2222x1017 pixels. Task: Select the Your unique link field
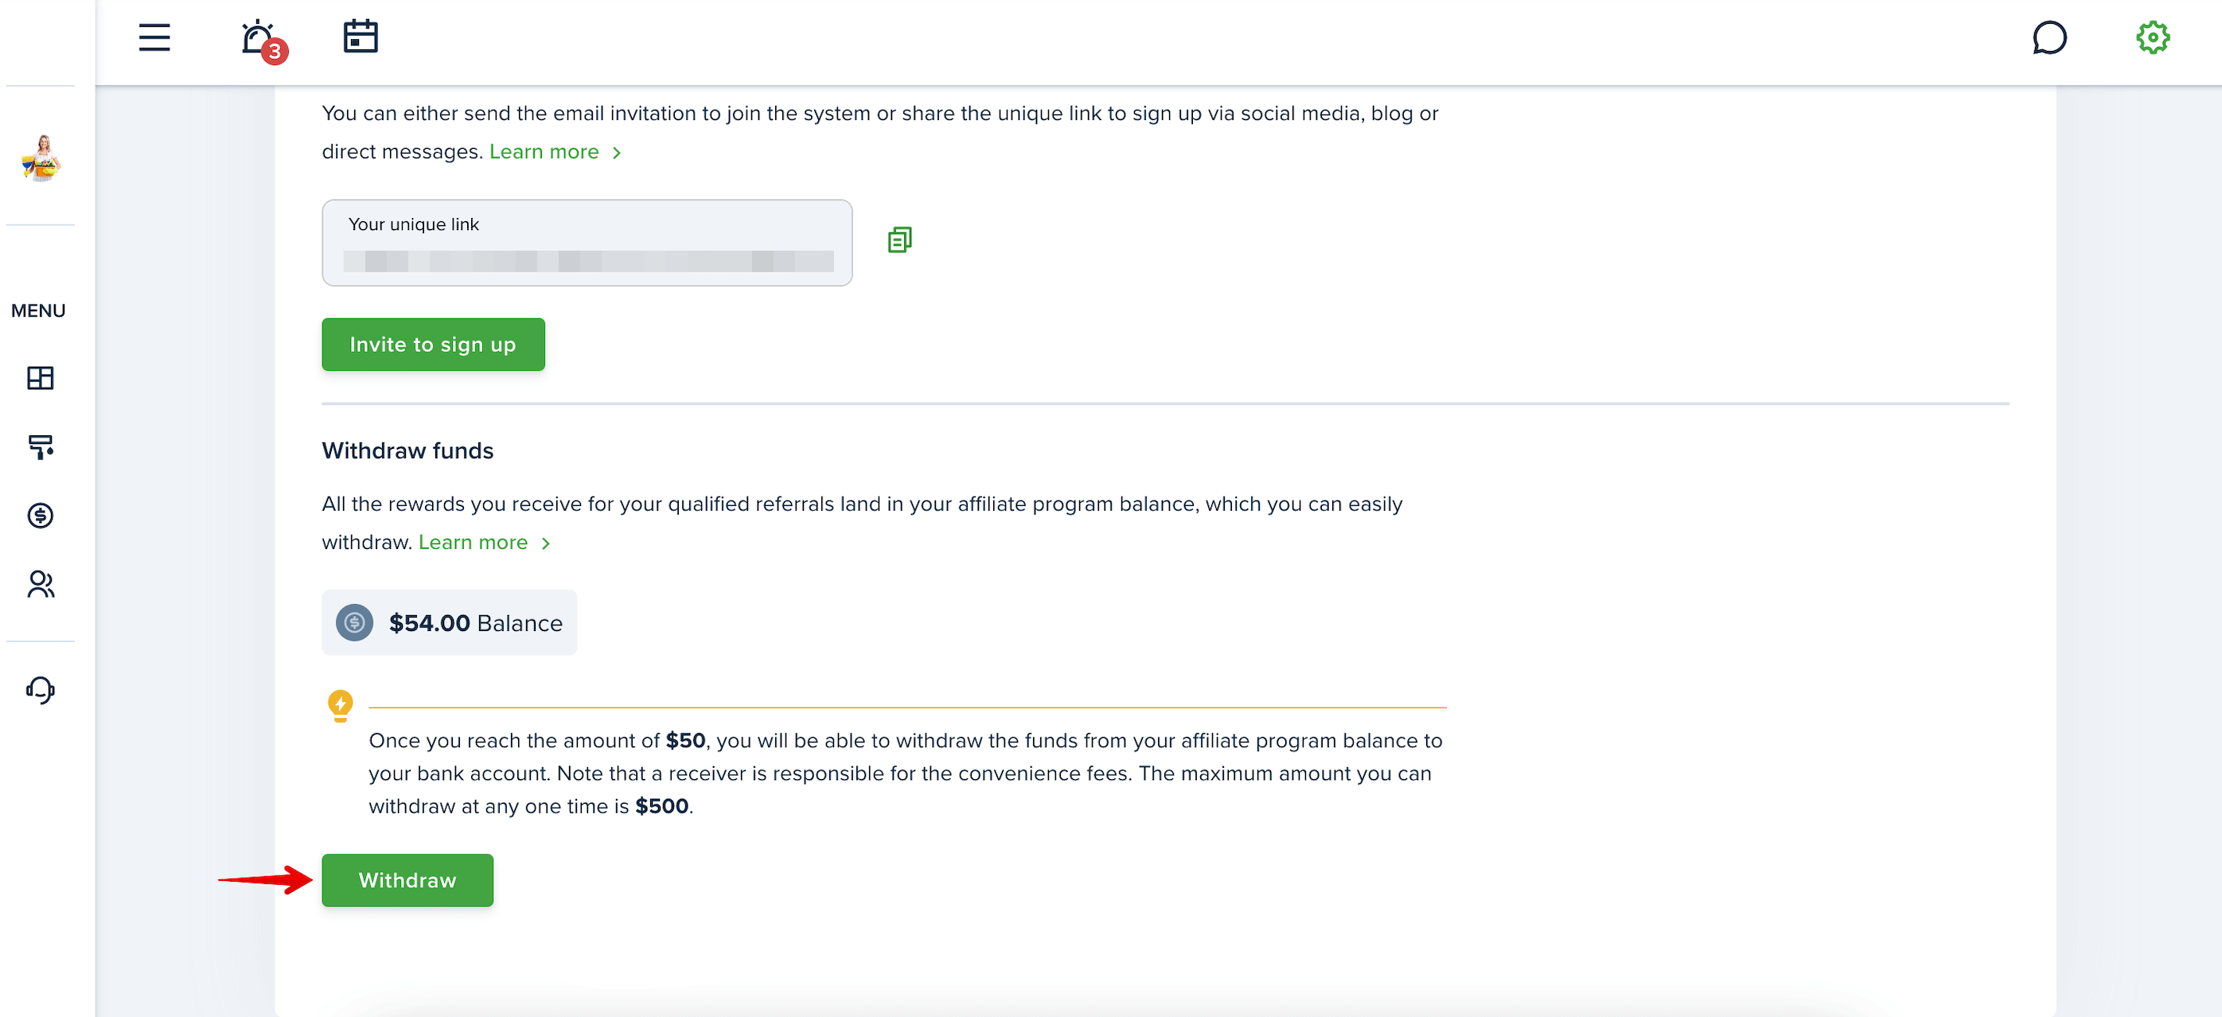587,244
